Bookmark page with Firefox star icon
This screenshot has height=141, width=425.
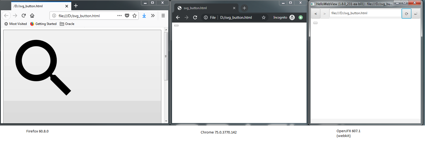point(135,16)
